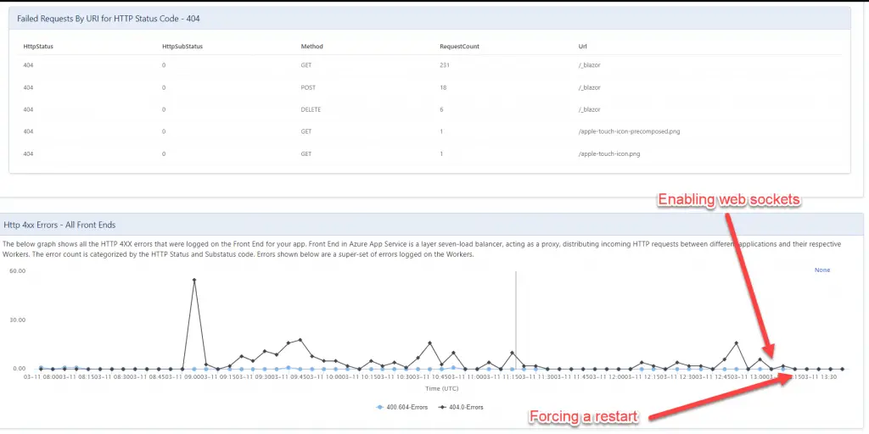Click the 60.00 y-axis label
The image size is (869, 434).
pos(18,271)
